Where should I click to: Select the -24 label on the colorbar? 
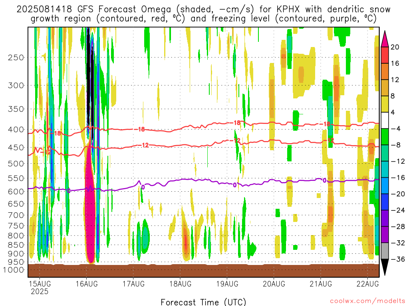398,210
